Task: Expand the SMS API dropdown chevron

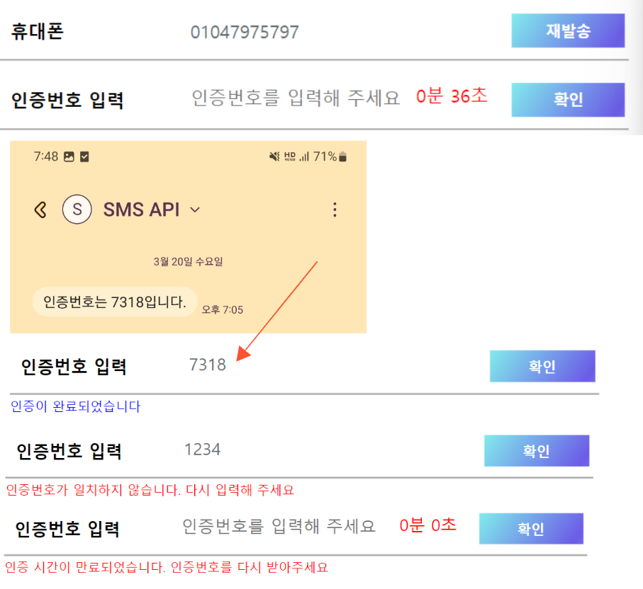Action: [x=195, y=210]
